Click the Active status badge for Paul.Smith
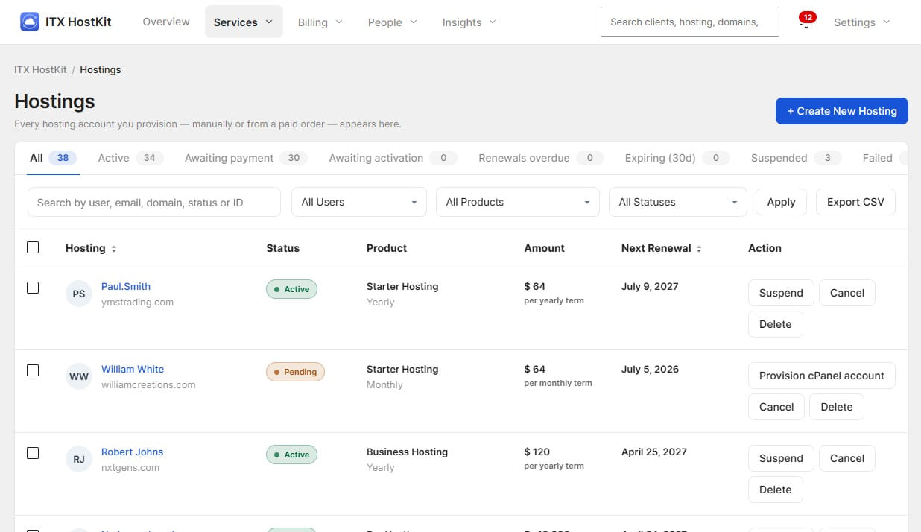This screenshot has width=921, height=532. click(291, 289)
